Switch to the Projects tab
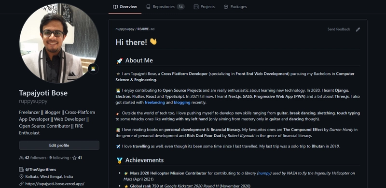This screenshot has width=386, height=188. click(204, 7)
